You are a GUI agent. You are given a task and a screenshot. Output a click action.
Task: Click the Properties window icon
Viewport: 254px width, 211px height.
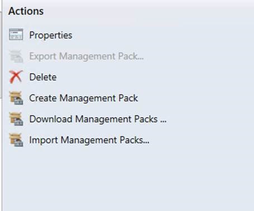[x=16, y=35]
